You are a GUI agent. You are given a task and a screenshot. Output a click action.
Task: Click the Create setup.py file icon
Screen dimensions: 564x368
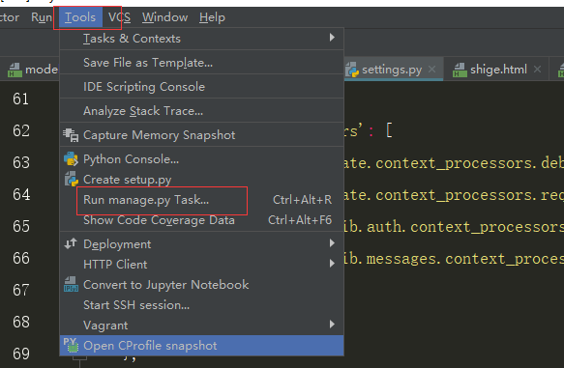pos(71,179)
